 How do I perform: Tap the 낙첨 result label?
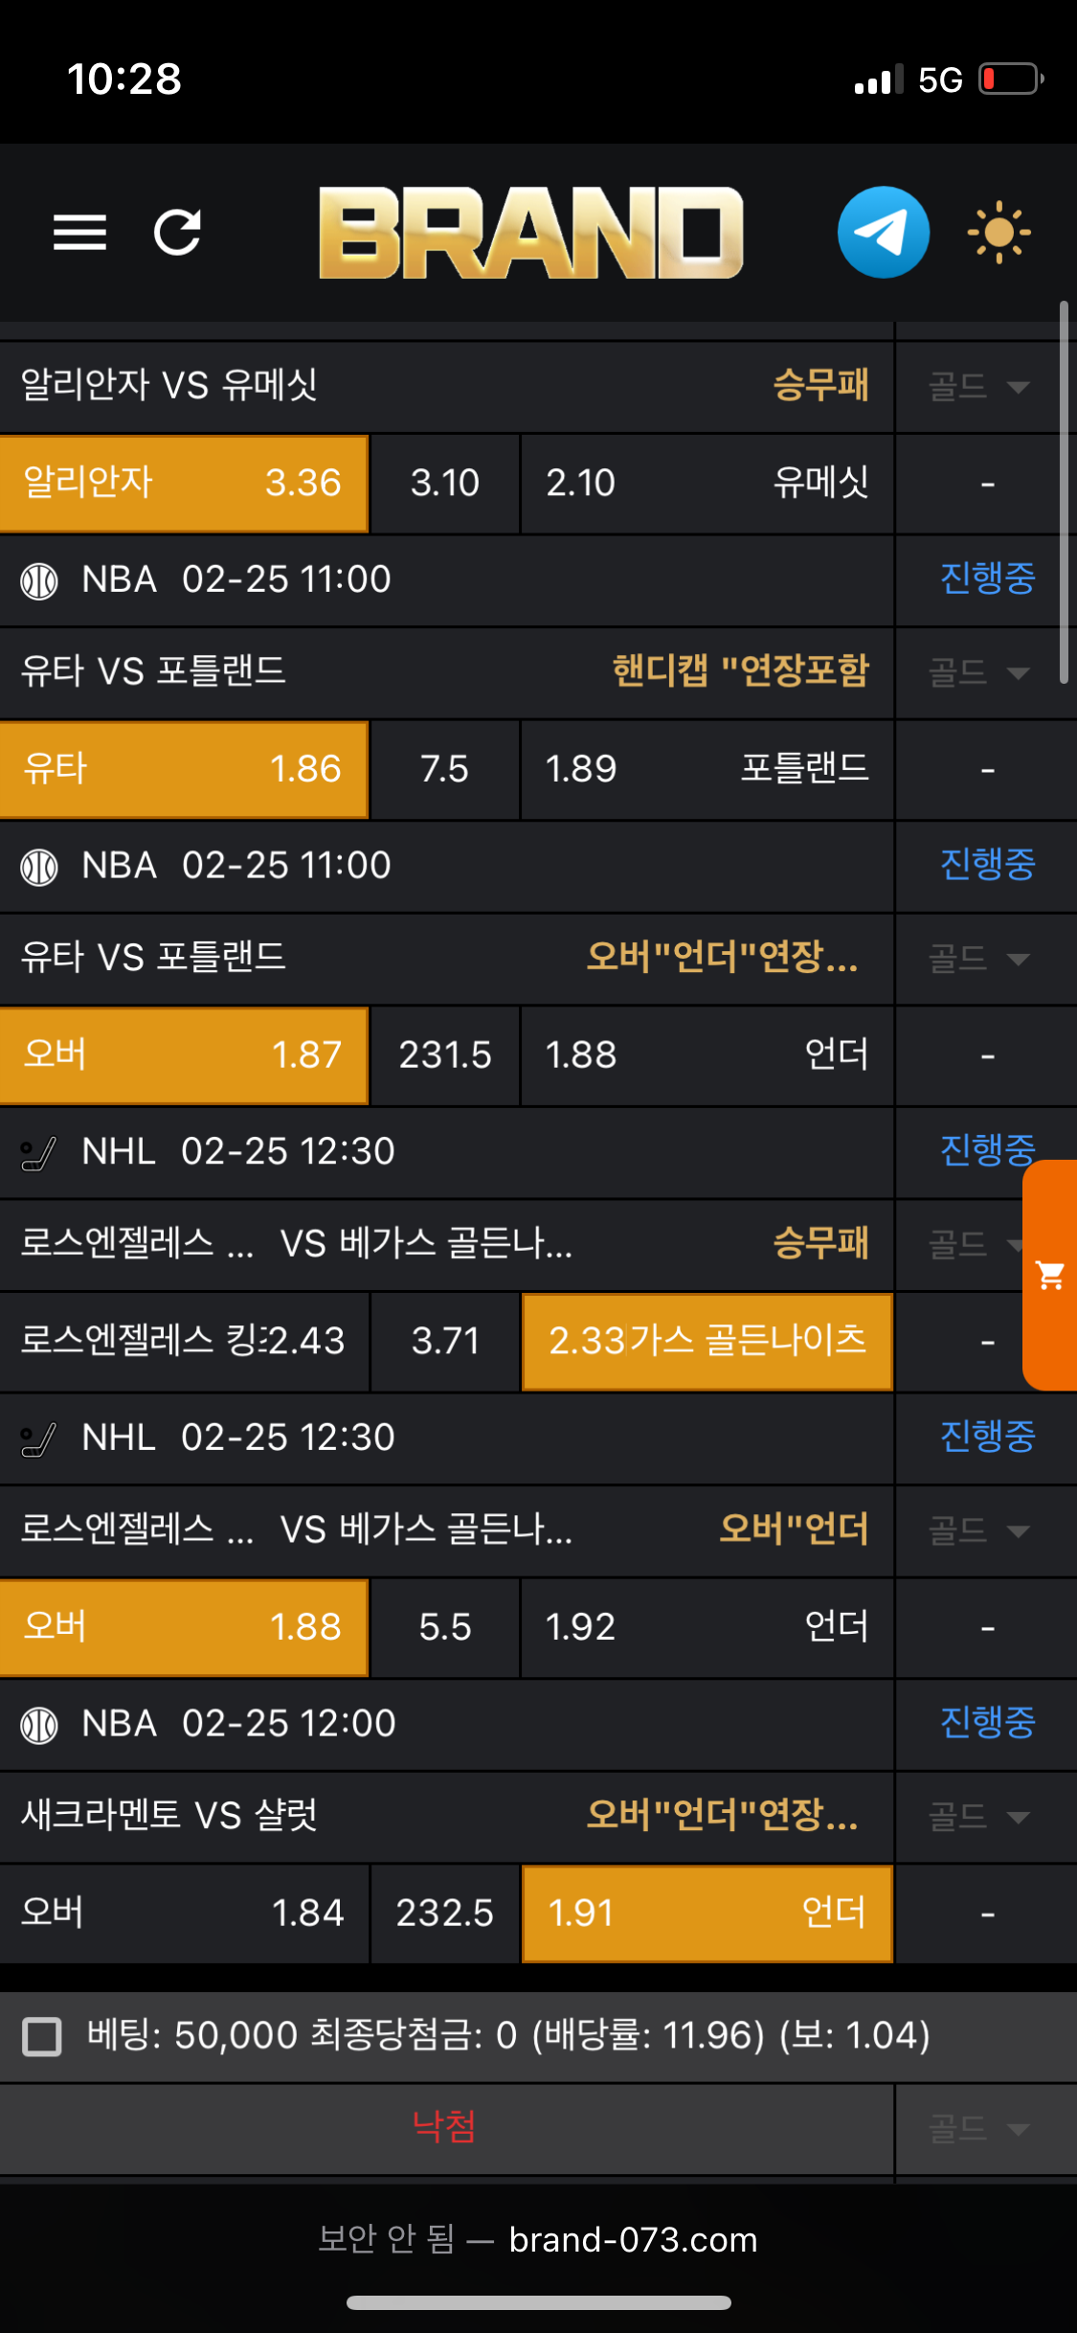point(444,2127)
